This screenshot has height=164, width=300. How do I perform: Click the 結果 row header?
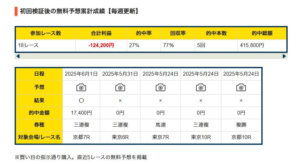coord(39,100)
